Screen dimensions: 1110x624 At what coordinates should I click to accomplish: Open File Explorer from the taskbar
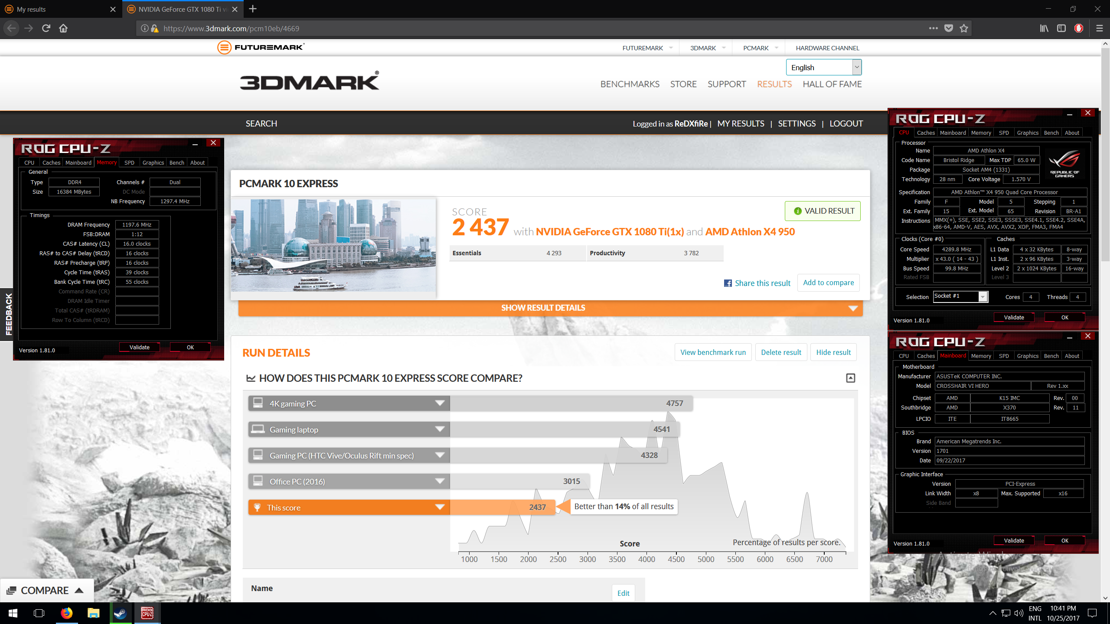(93, 613)
